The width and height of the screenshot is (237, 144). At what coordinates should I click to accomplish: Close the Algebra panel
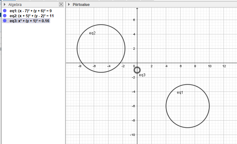click(x=61, y=5)
